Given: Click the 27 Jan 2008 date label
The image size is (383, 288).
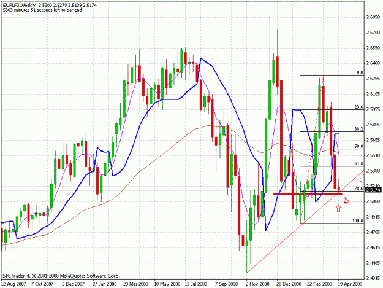Looking at the screenshot, I should point(104,284).
